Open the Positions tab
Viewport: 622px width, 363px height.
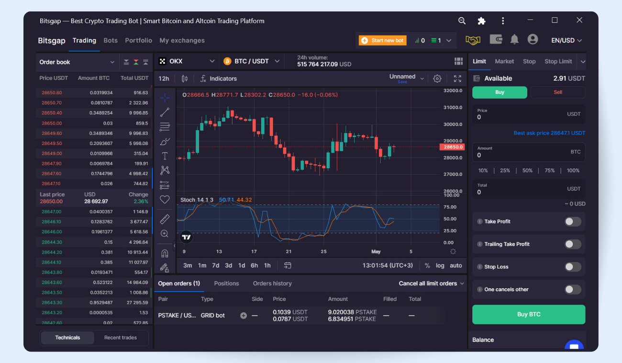[226, 284]
